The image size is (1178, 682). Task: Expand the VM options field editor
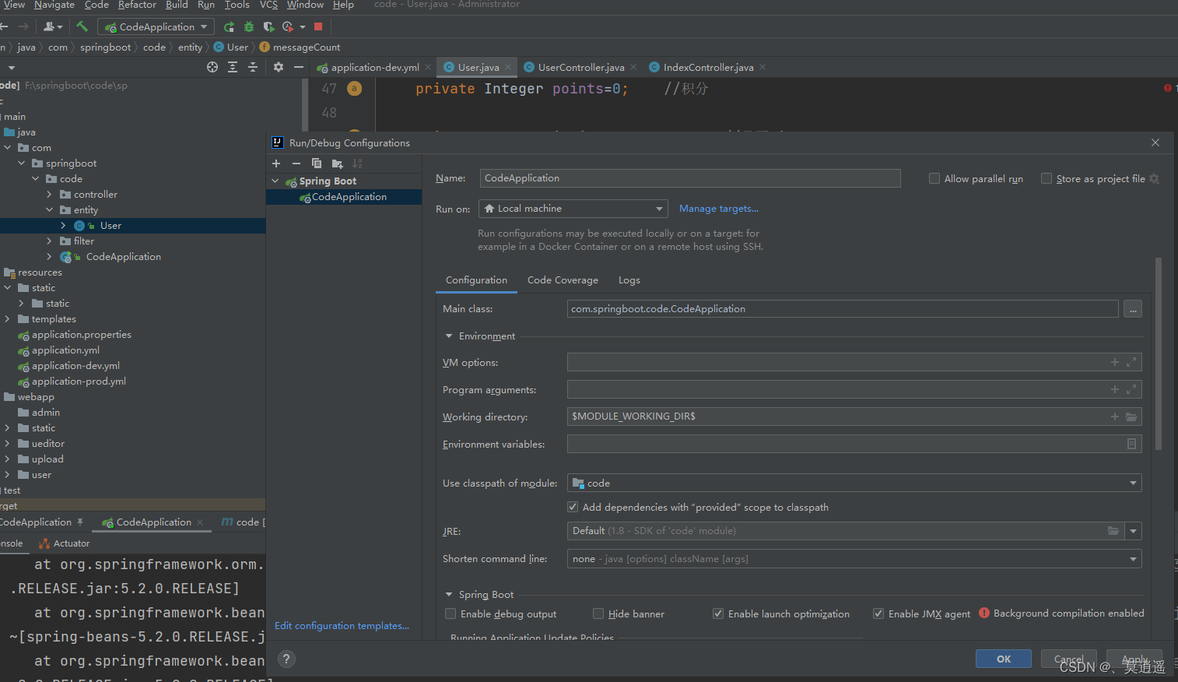tap(1131, 362)
